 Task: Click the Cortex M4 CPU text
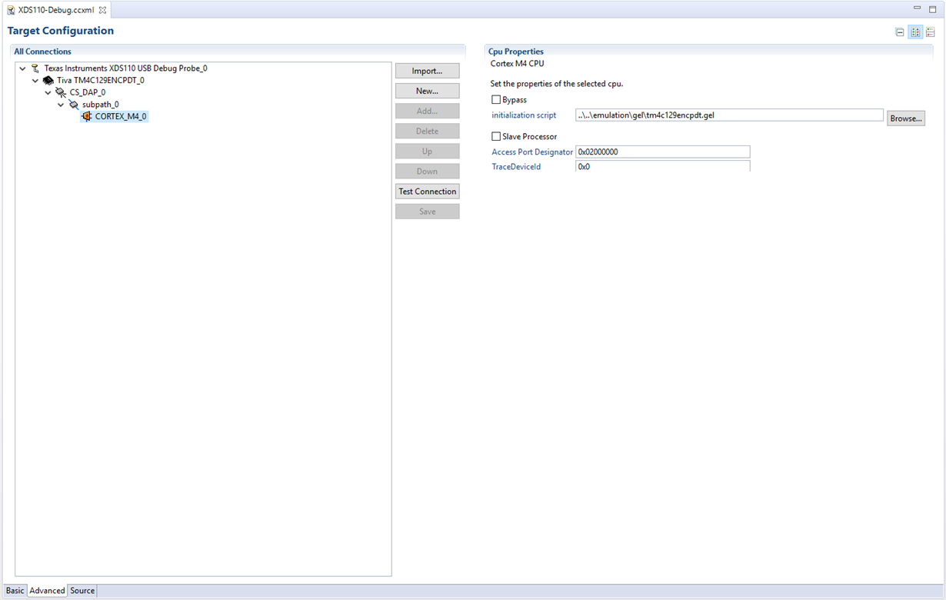click(517, 64)
